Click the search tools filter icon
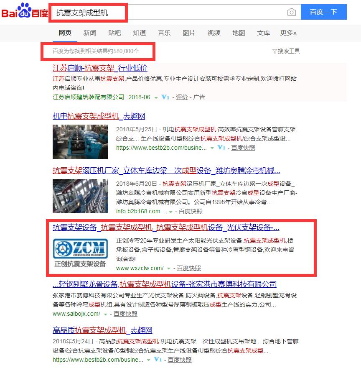361x368 pixels. tap(274, 51)
